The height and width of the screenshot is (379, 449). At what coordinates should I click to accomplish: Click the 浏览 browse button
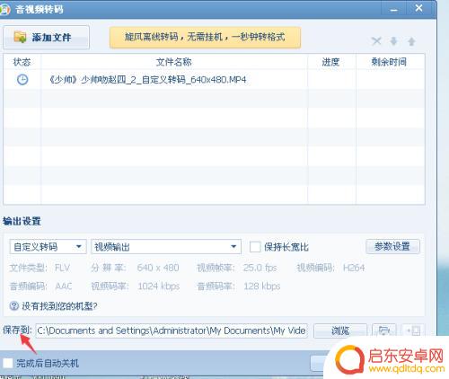point(340,331)
